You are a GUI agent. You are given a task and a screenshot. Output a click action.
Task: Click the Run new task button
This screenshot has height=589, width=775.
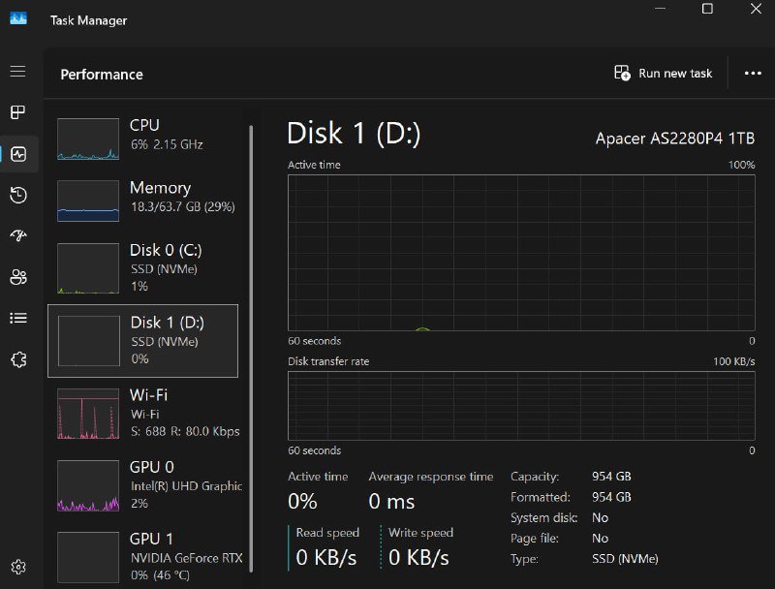click(664, 74)
